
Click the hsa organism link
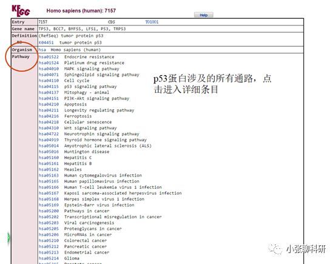click(42, 50)
